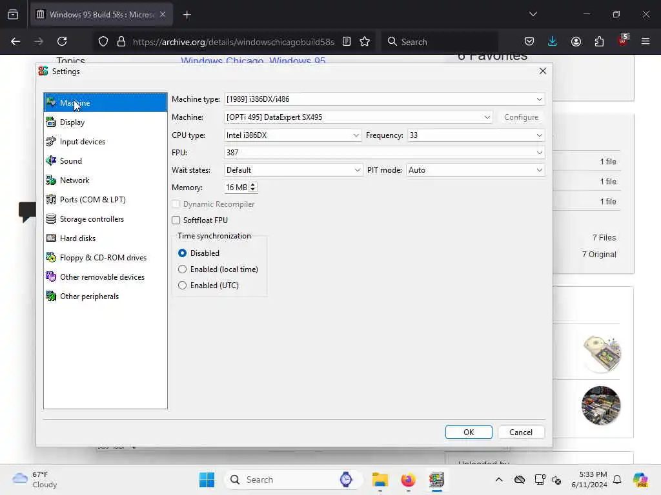Image resolution: width=661 pixels, height=495 pixels.
Task: Click the site security padlock icon
Action: tap(121, 41)
